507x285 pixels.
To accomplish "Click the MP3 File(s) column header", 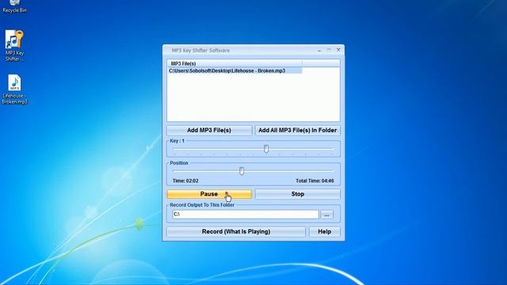I will (234, 63).
